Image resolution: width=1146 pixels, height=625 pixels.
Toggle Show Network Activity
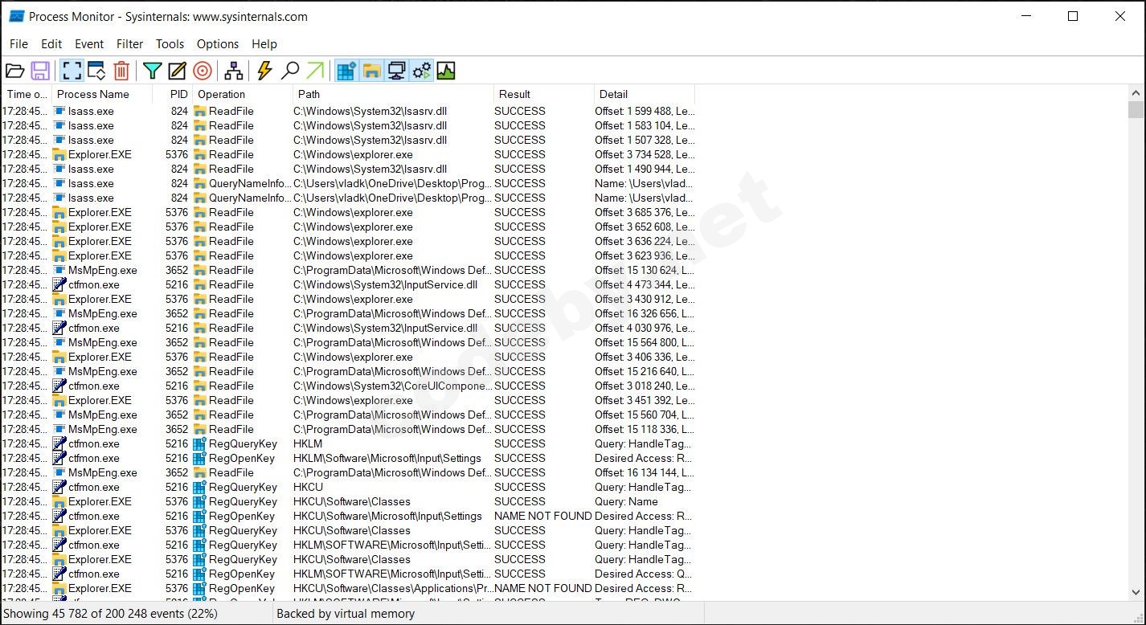coord(396,71)
